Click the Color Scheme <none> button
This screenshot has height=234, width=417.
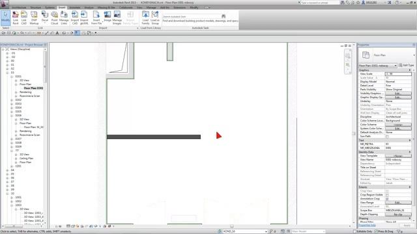click(398, 125)
